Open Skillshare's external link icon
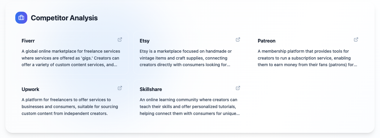The height and width of the screenshot is (138, 380). [238, 88]
